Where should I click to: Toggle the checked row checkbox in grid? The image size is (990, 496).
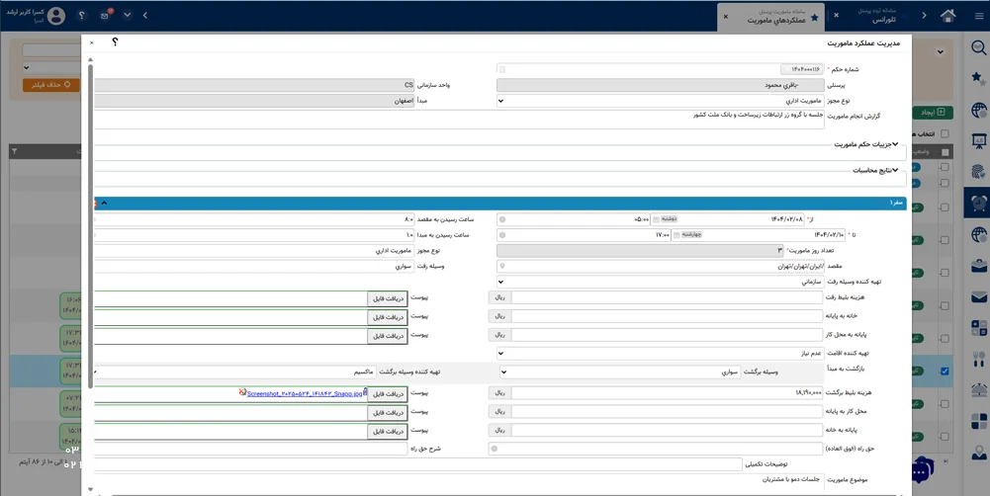coord(945,372)
